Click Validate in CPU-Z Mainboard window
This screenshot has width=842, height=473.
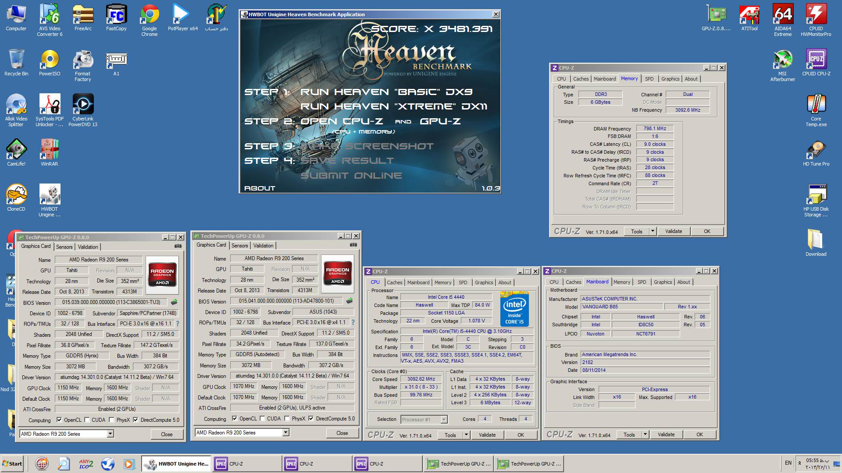[666, 434]
